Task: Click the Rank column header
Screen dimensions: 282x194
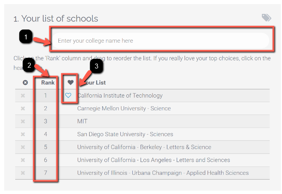Action: click(x=48, y=82)
